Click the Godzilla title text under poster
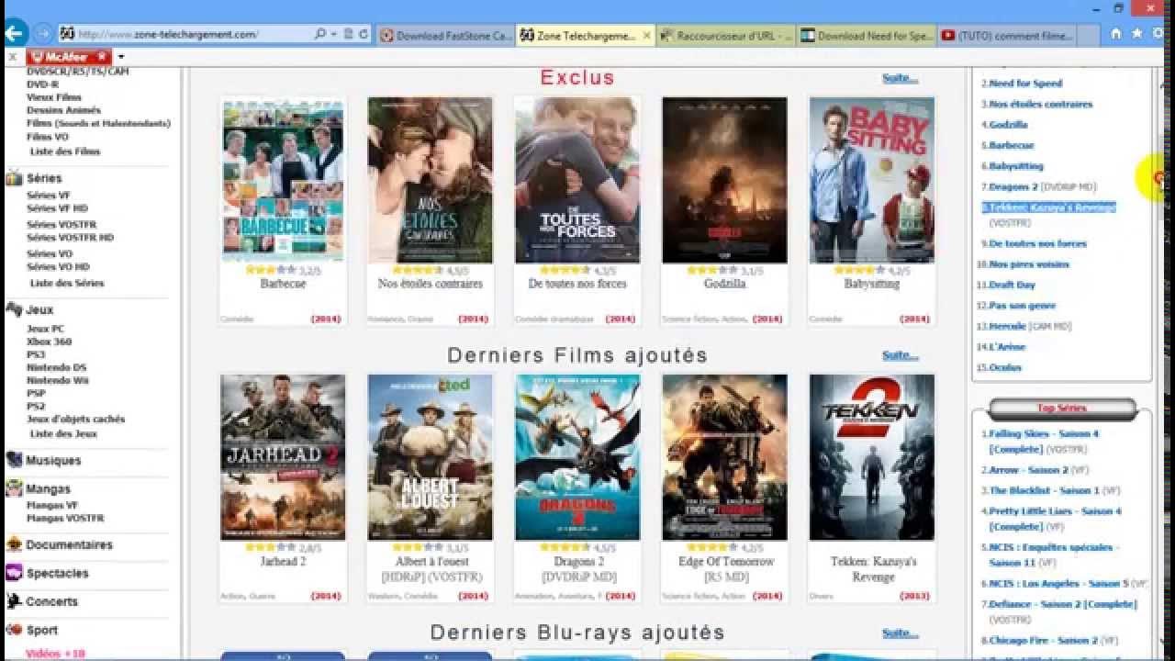This screenshot has width=1175, height=661. pos(724,284)
